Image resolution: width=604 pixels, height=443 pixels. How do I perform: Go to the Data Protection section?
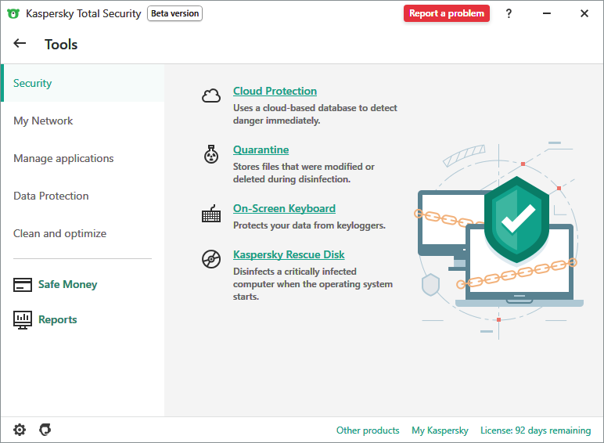[51, 196]
